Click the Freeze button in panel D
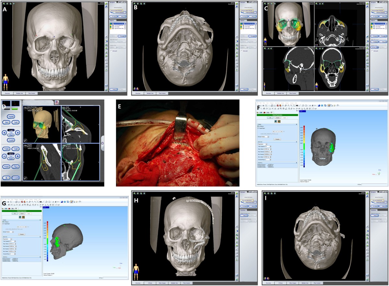Viewport: 389px width, 286px height. (6, 149)
